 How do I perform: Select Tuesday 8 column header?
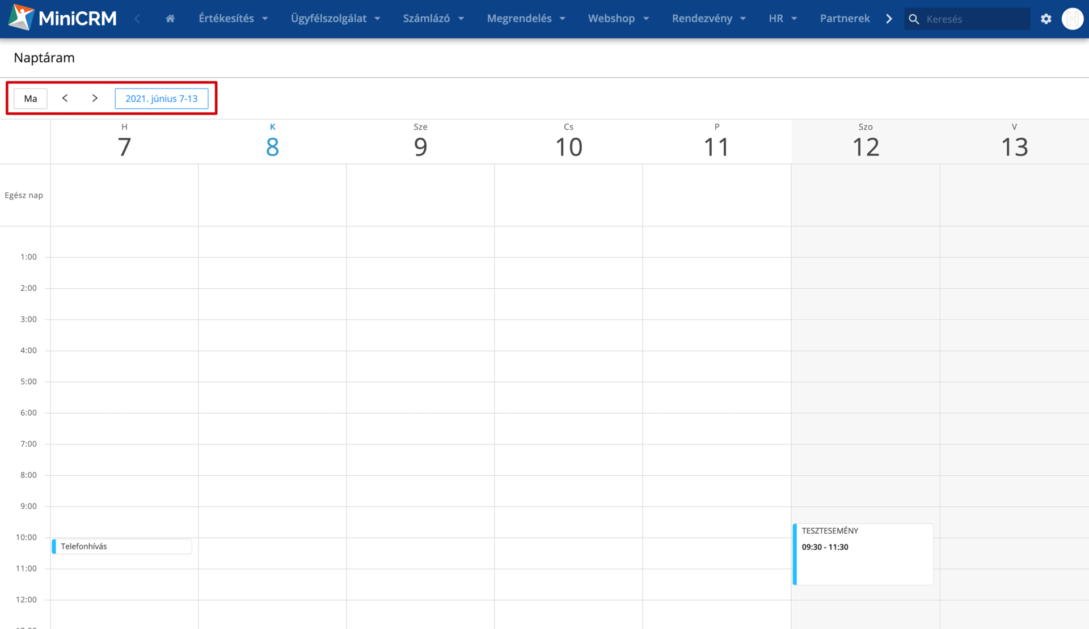pyautogui.click(x=272, y=142)
